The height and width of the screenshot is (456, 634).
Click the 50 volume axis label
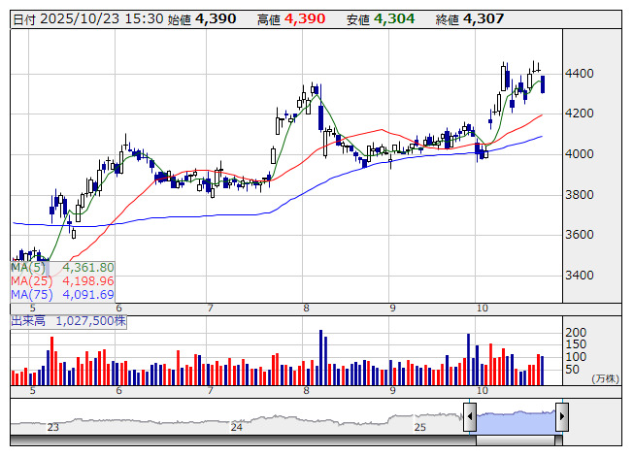click(x=572, y=369)
